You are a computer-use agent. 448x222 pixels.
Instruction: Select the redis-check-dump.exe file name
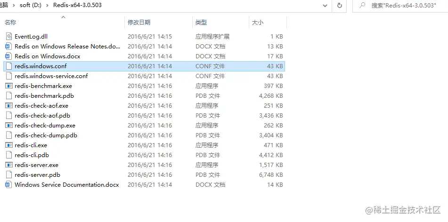(45, 126)
